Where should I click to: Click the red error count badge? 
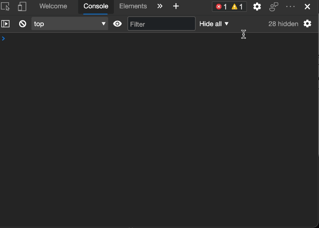coord(221,7)
